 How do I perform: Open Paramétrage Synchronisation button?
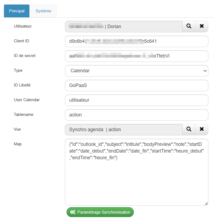(100, 212)
